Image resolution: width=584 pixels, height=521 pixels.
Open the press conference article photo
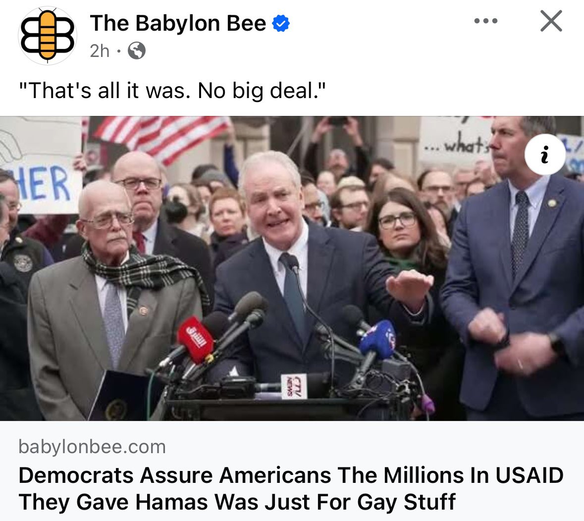[x=292, y=268]
